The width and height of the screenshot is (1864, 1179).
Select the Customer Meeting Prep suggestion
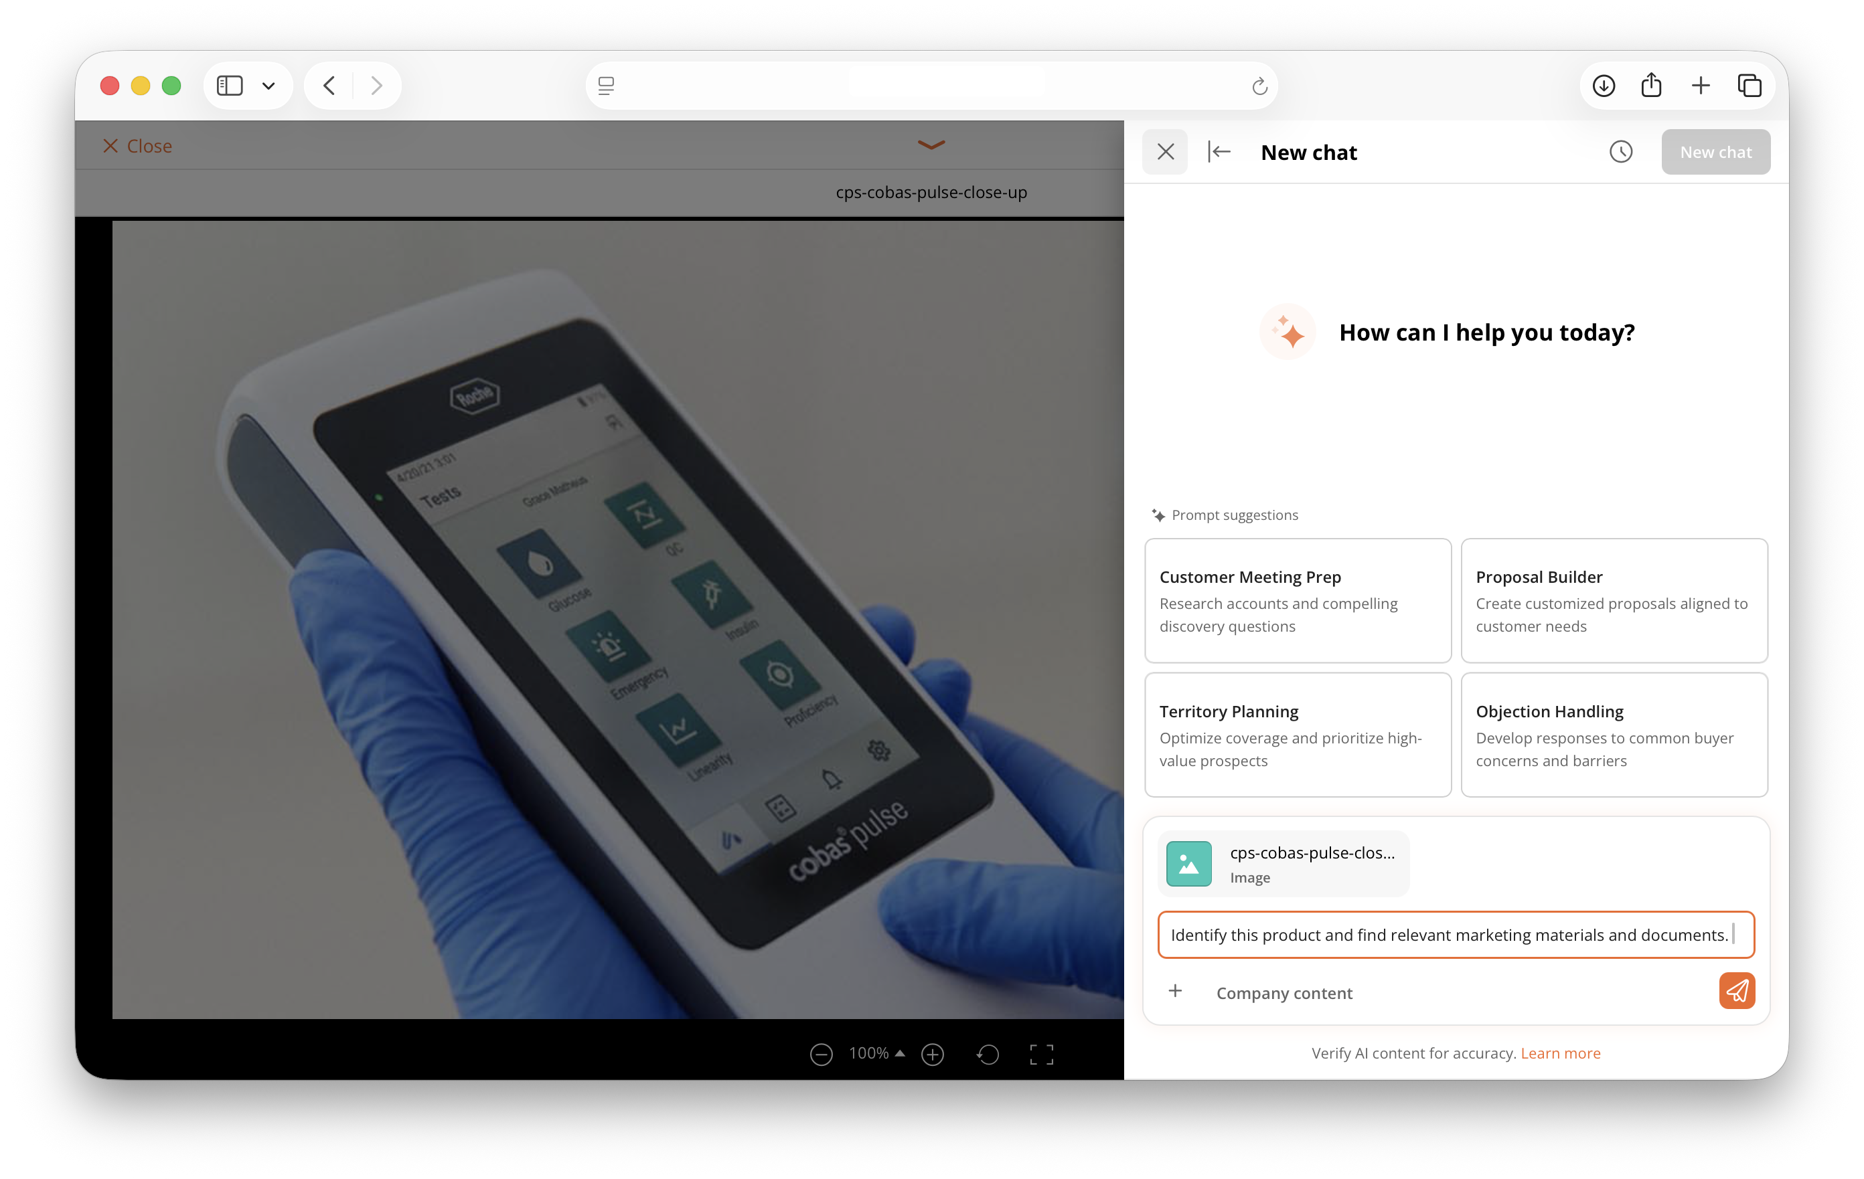pyautogui.click(x=1298, y=600)
